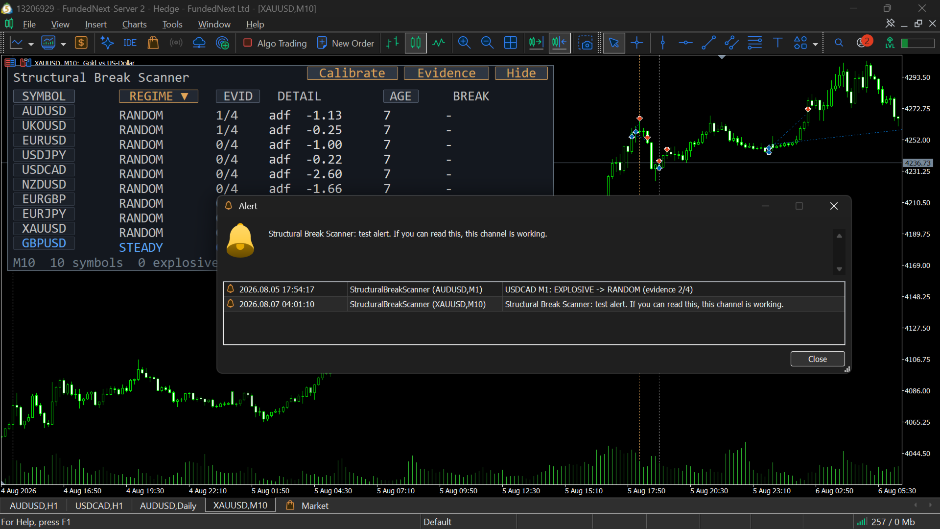Select the Text label tool
This screenshot has width=940, height=529.
777,43
